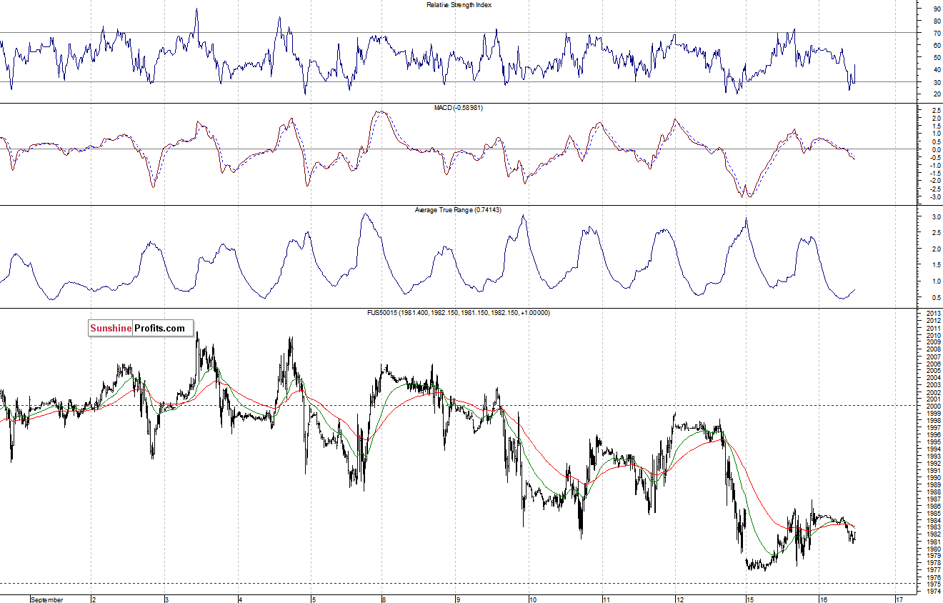
Task: Click the 2000 price on the price scale
Action: pyautogui.click(x=933, y=407)
